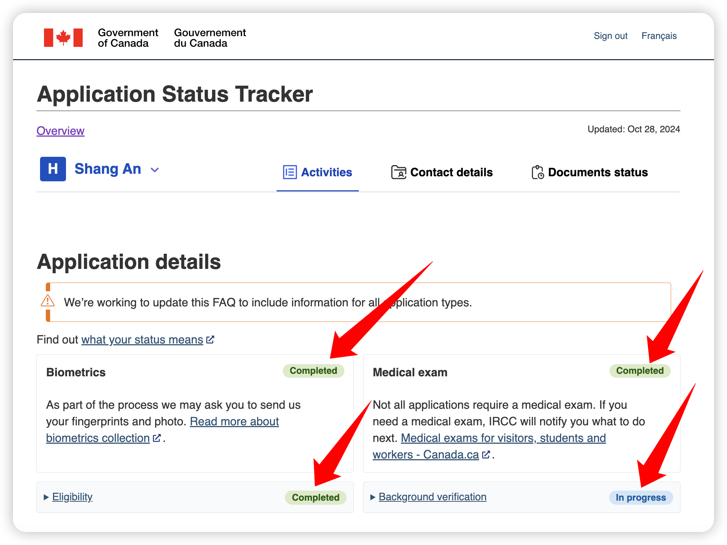Click the In progress status badge

pos(641,497)
